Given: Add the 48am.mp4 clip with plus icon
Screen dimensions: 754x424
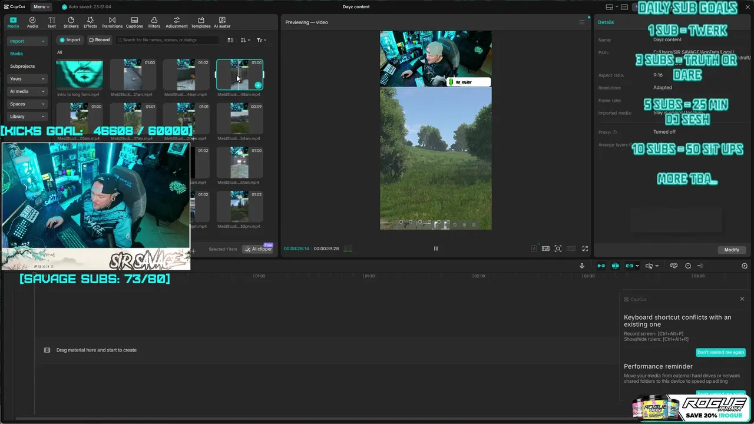Looking at the screenshot, I should click(x=258, y=85).
